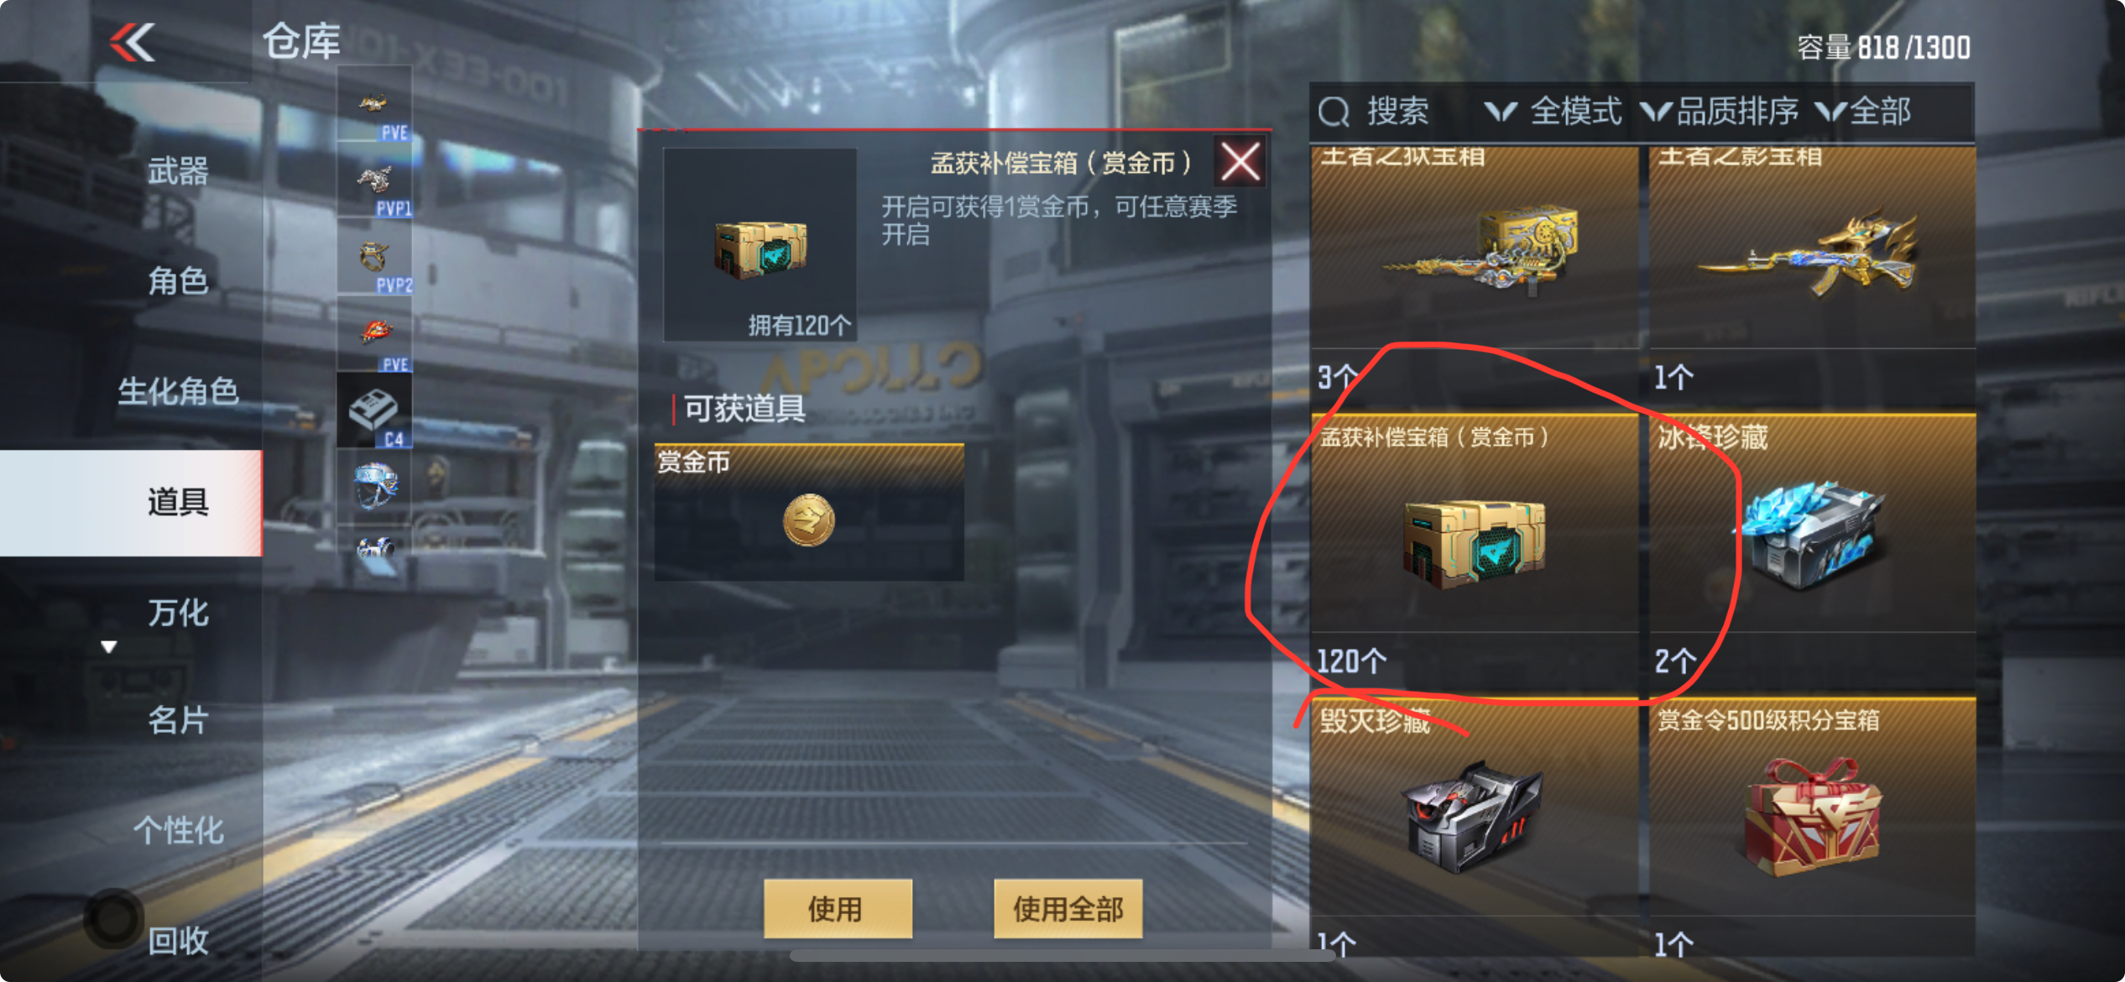
Task: Expand the 全部 category filter dropdown
Action: (x=1863, y=112)
